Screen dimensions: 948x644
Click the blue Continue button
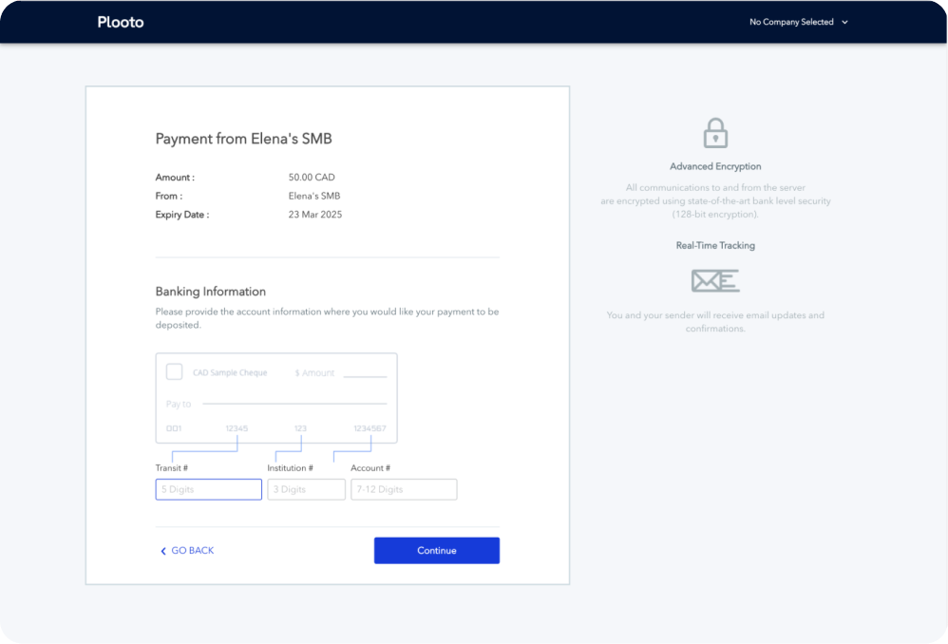[x=437, y=550]
